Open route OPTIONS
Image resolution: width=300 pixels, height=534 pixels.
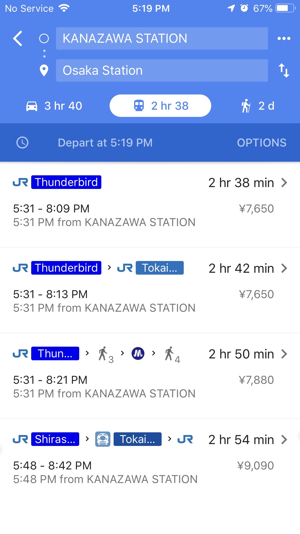pyautogui.click(x=262, y=143)
